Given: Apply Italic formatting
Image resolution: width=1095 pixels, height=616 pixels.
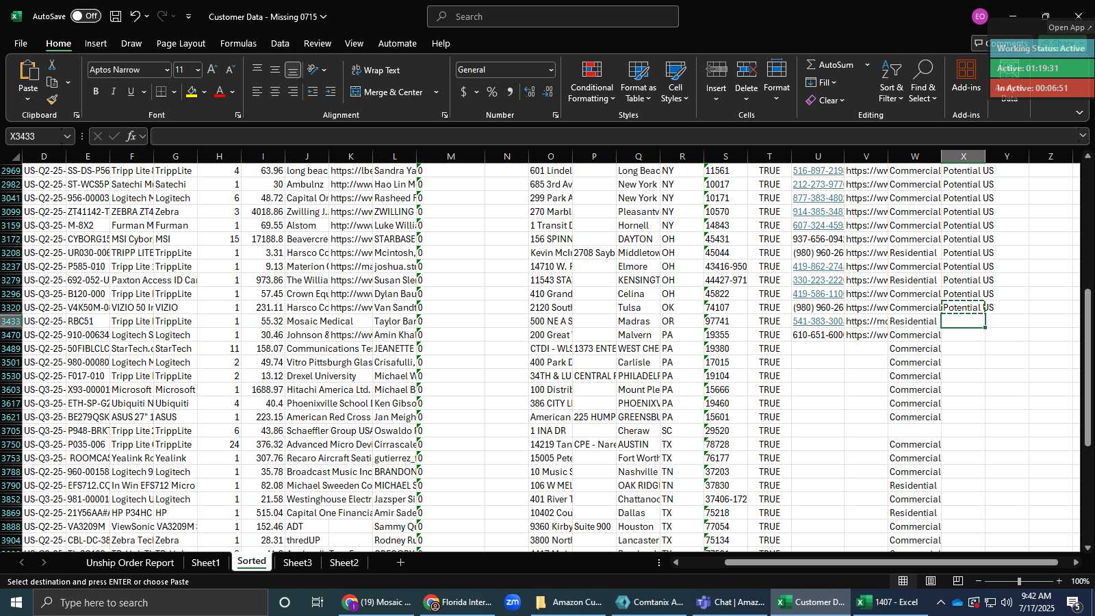Looking at the screenshot, I should point(114,92).
